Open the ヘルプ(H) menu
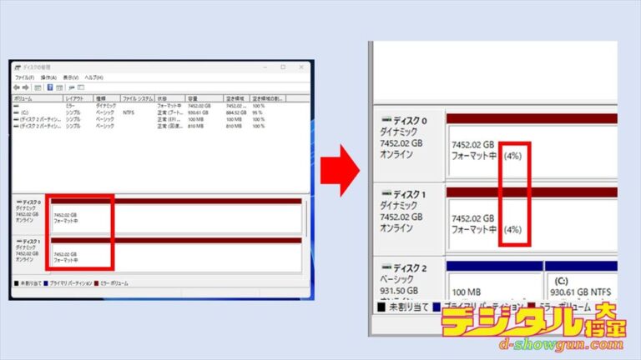 (93, 77)
